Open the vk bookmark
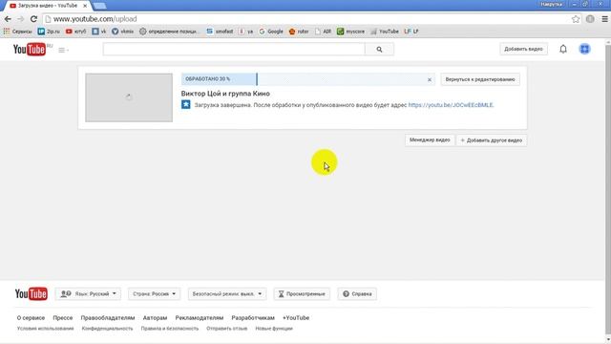 (99, 32)
